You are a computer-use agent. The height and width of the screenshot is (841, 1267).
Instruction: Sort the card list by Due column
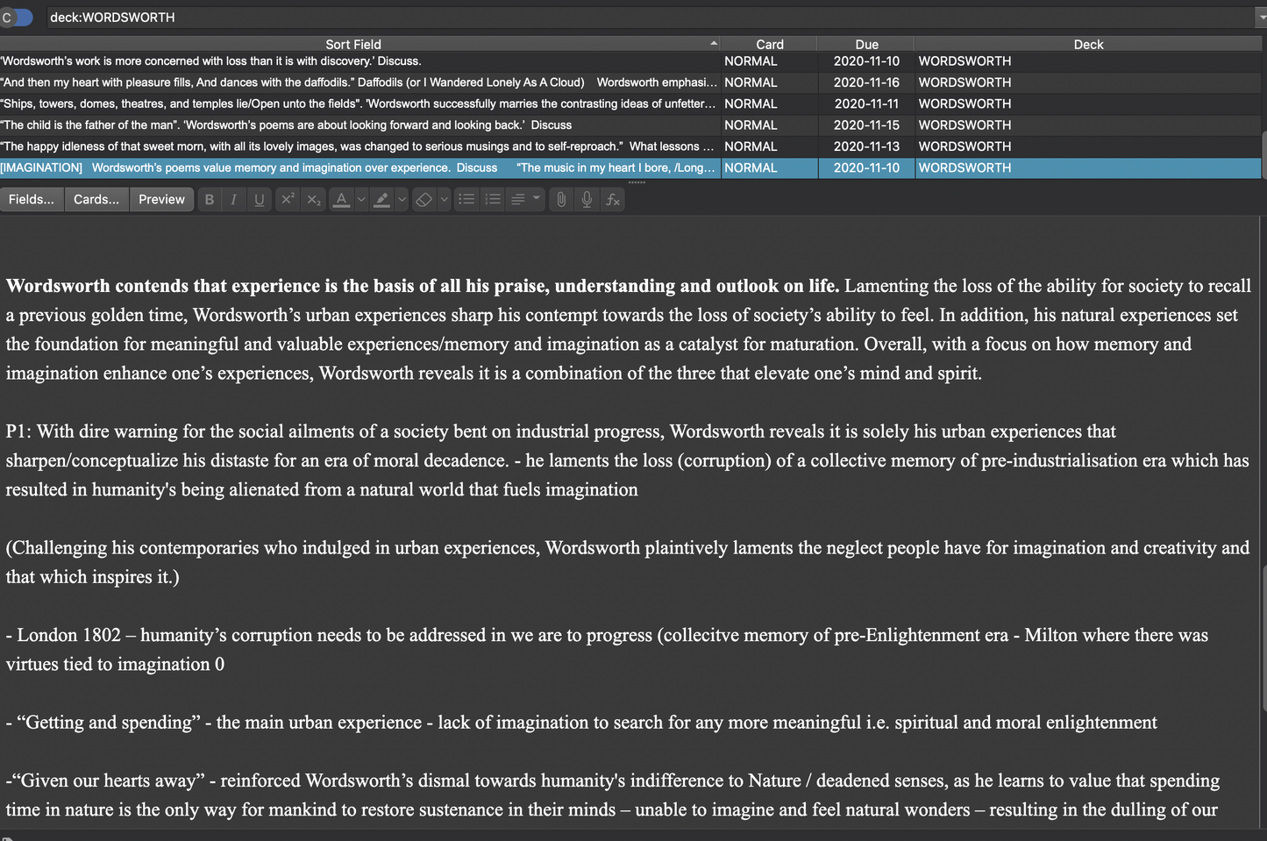(865, 44)
